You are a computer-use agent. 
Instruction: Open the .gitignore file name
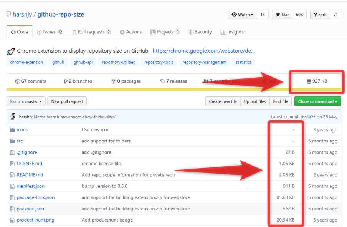(27, 152)
